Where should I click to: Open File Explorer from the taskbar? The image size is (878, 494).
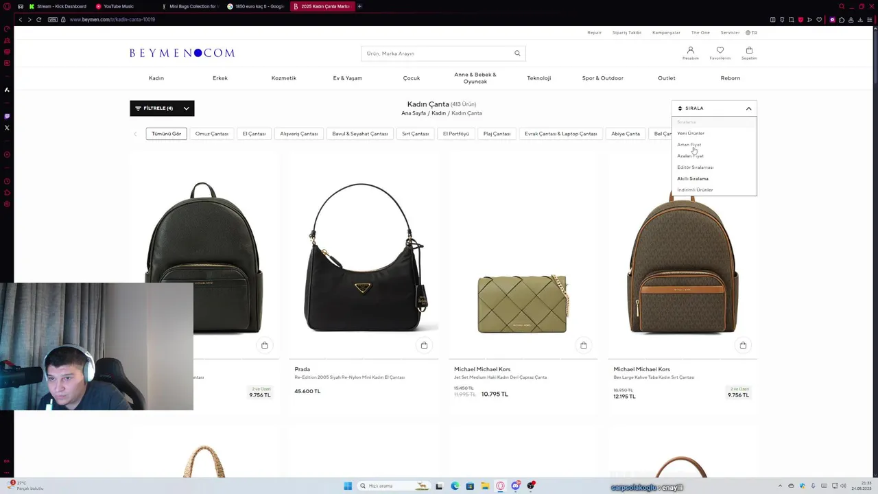click(485, 486)
